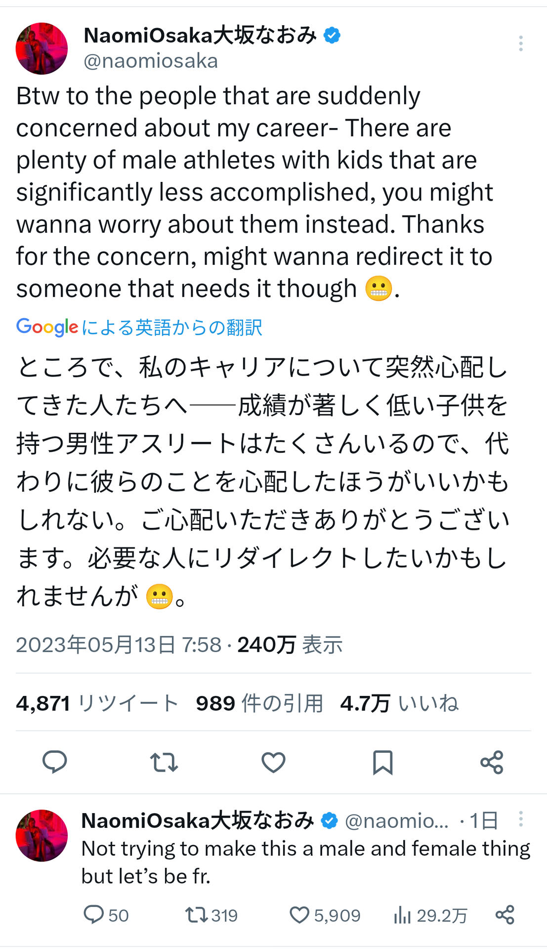Image resolution: width=547 pixels, height=949 pixels.
Task: Open avatar on the reply tweet
Action: pyautogui.click(x=42, y=835)
